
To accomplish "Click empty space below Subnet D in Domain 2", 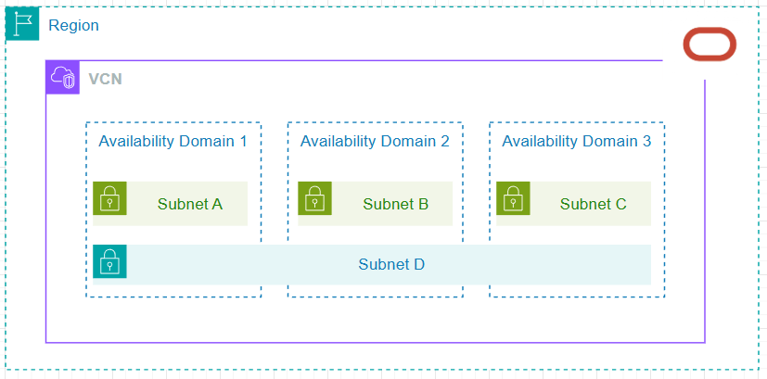I will click(x=375, y=291).
